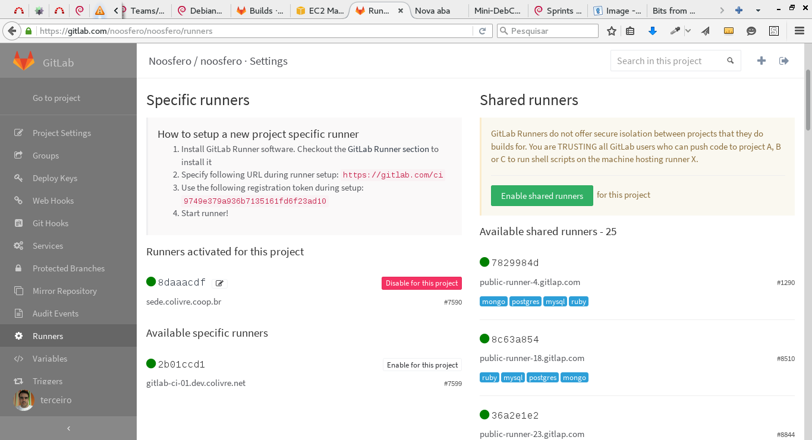Click the Project Settings edit icon

pyautogui.click(x=19, y=133)
